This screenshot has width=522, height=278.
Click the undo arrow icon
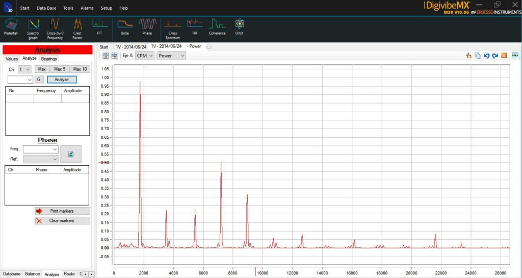point(486,56)
